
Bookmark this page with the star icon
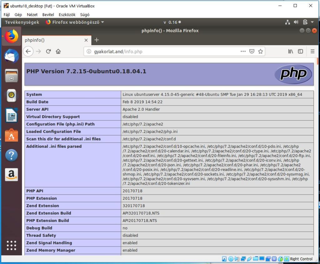[260, 51]
